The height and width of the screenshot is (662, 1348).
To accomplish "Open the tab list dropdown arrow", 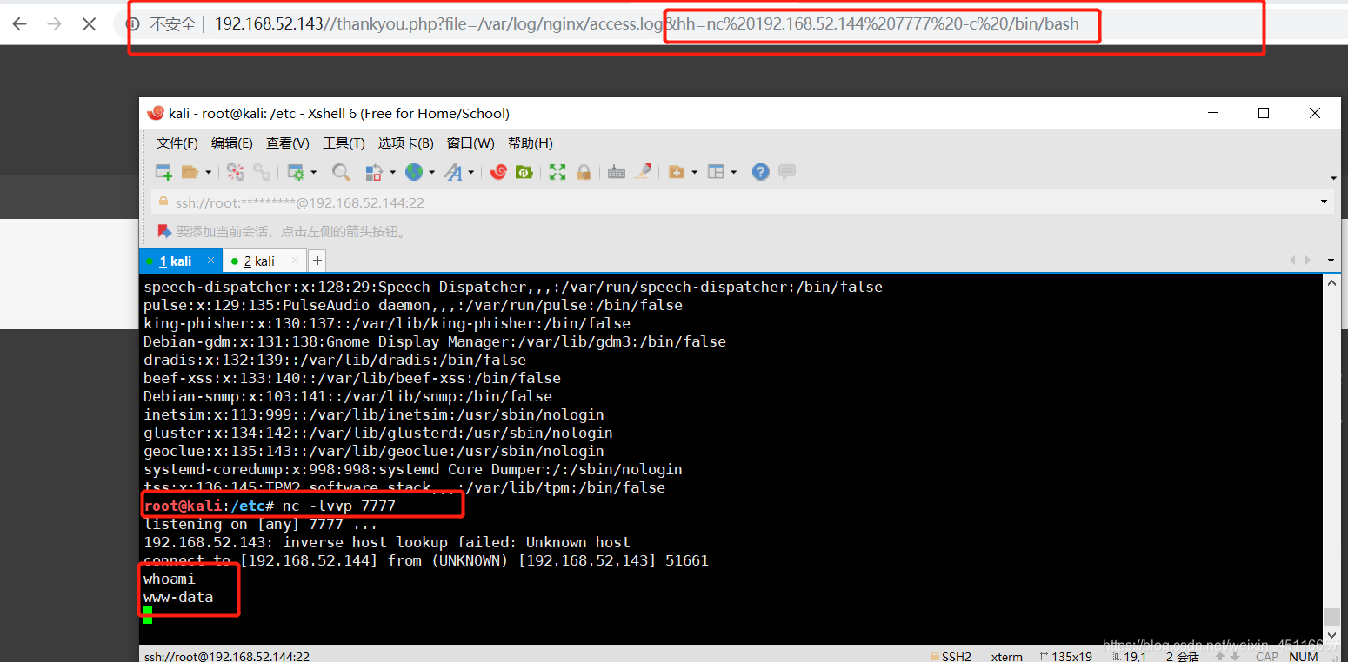I will [x=1331, y=261].
